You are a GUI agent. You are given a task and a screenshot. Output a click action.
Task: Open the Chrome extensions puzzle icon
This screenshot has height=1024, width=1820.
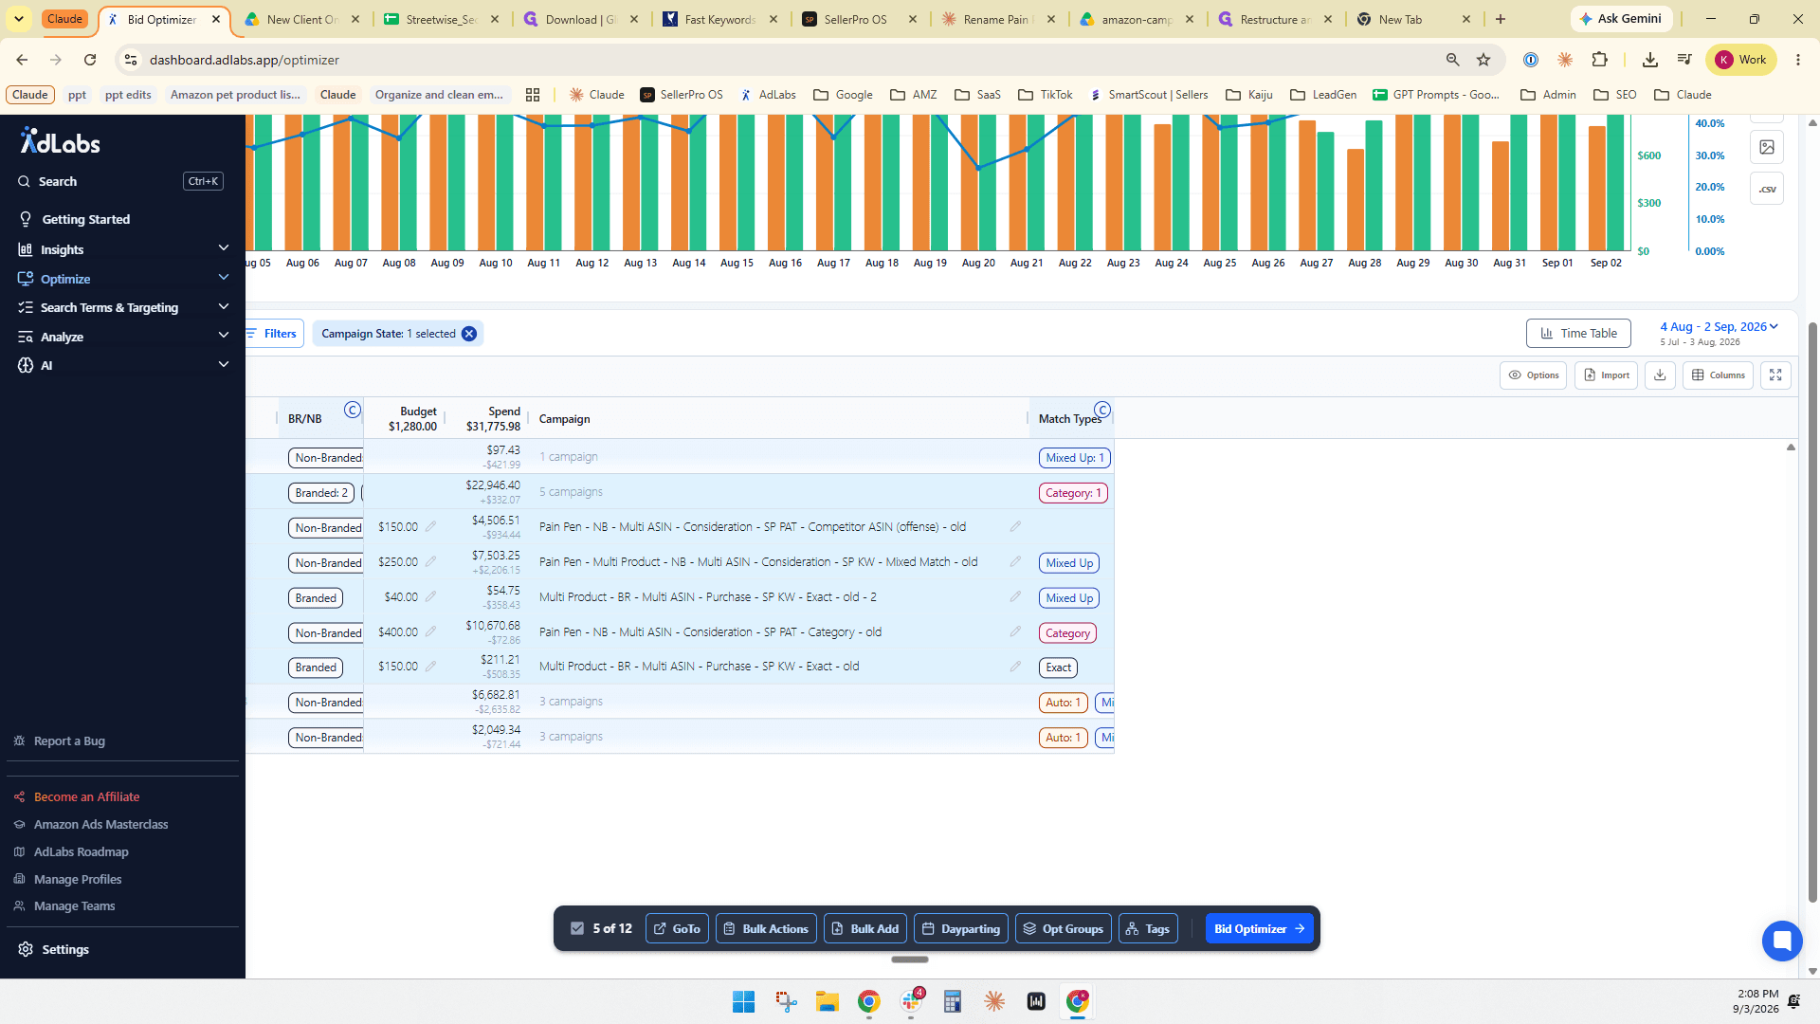pos(1600,60)
